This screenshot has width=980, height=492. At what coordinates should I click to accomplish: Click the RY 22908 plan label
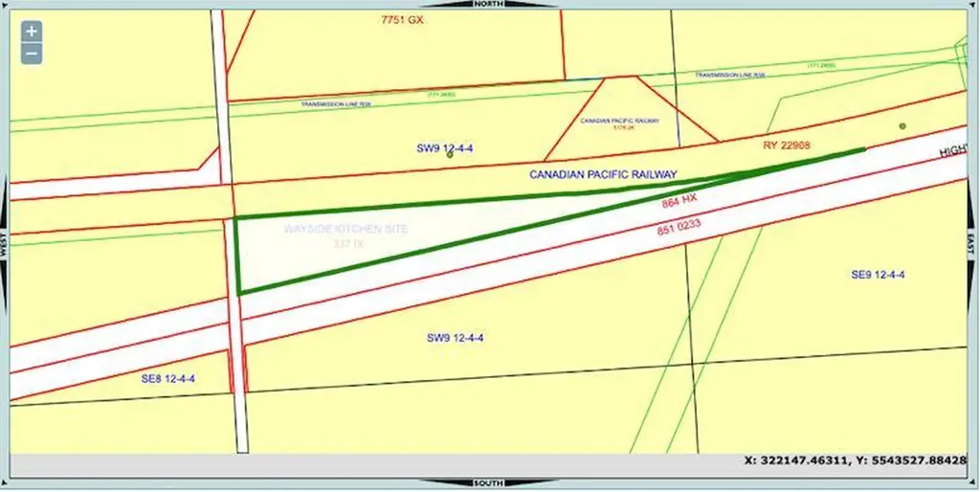point(787,145)
